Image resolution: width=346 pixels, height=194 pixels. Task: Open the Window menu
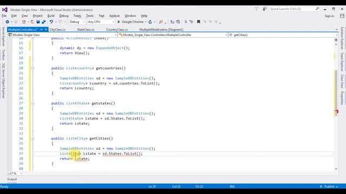pyautogui.click(x=130, y=16)
